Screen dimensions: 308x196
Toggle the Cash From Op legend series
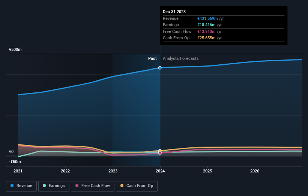click(137, 186)
